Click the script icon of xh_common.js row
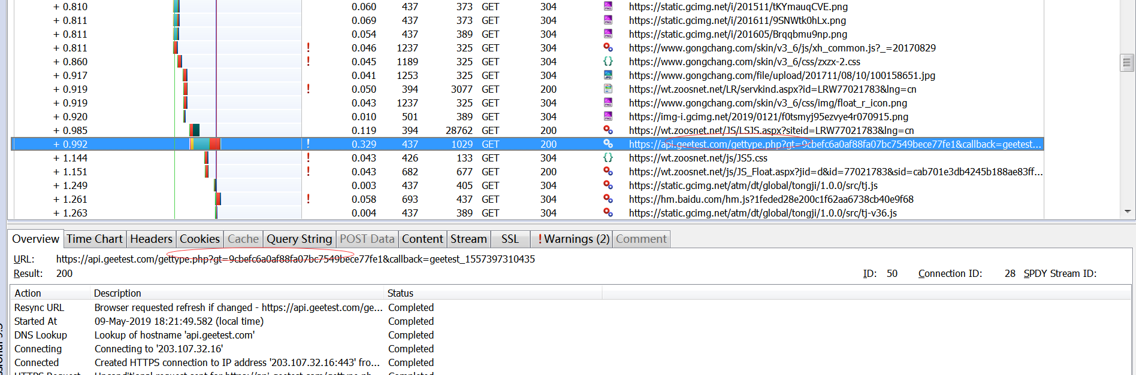 [608, 48]
